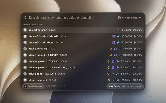166x103 pixels.
Task: Click the provider icon for claude-3-5-haiku-latest
Action: click(x=25, y=42)
